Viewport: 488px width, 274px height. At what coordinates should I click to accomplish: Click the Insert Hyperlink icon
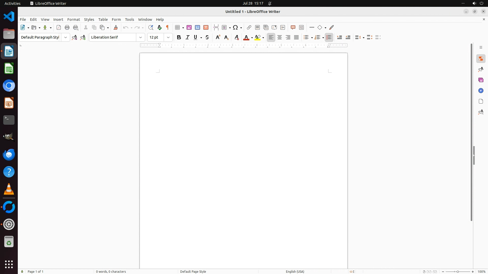coord(249,27)
